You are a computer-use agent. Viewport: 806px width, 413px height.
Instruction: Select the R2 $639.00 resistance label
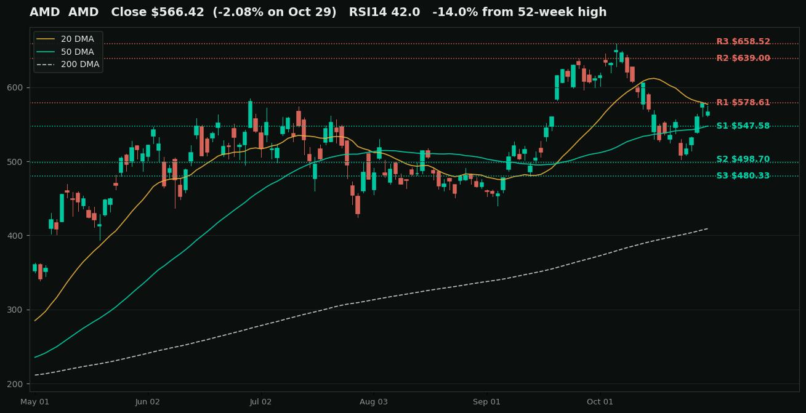click(x=743, y=58)
